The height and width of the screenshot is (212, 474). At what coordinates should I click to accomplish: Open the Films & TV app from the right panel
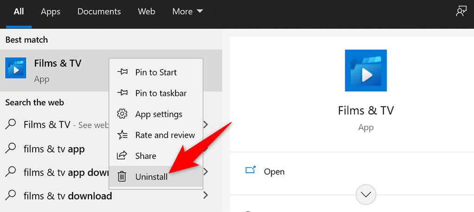(x=274, y=172)
